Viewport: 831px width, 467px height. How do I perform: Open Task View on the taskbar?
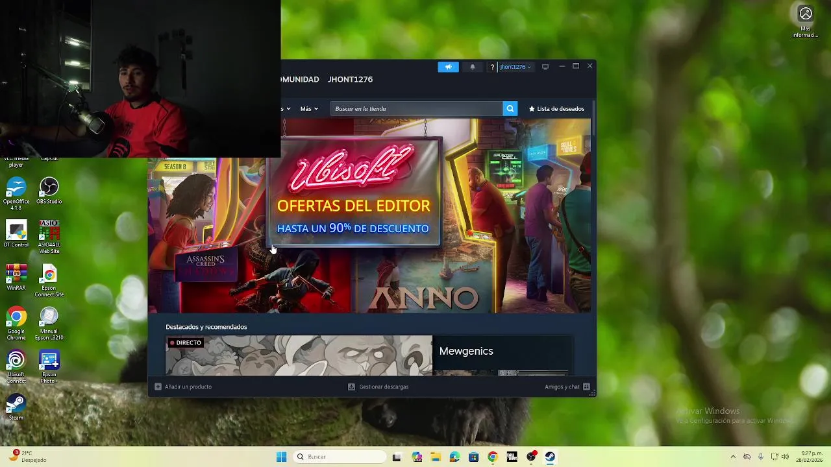tap(397, 457)
